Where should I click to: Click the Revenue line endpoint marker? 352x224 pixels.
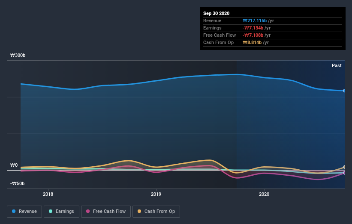click(345, 91)
